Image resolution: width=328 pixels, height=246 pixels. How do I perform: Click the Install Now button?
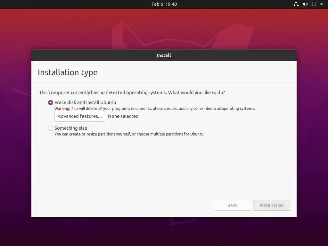[x=272, y=205]
